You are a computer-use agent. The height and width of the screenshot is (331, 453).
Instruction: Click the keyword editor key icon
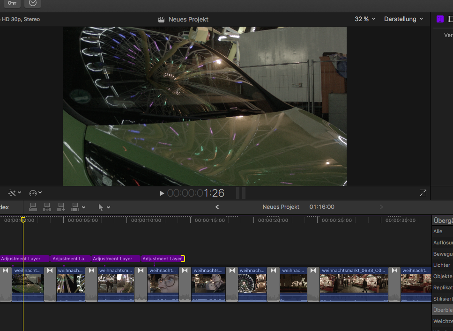point(12,3)
